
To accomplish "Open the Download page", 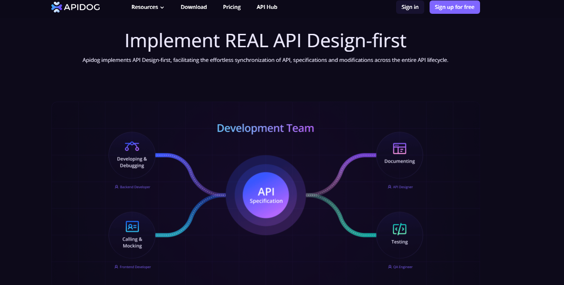I will point(194,7).
